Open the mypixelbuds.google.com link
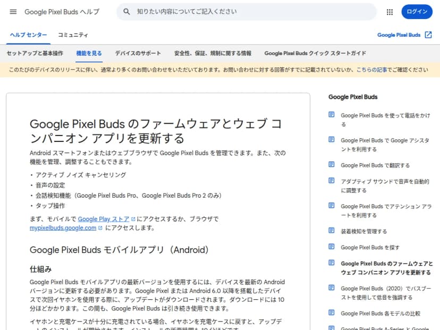440x330 pixels. click(x=63, y=228)
